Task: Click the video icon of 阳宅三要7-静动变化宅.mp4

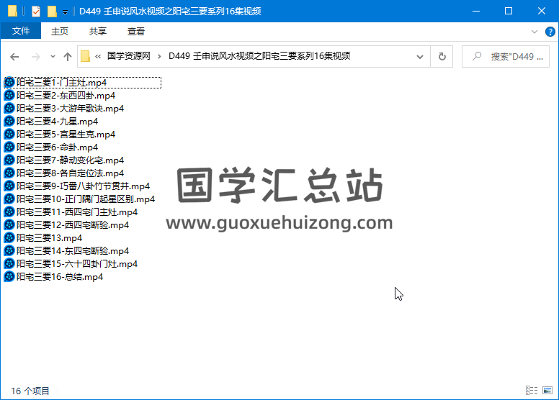Action: 9,160
